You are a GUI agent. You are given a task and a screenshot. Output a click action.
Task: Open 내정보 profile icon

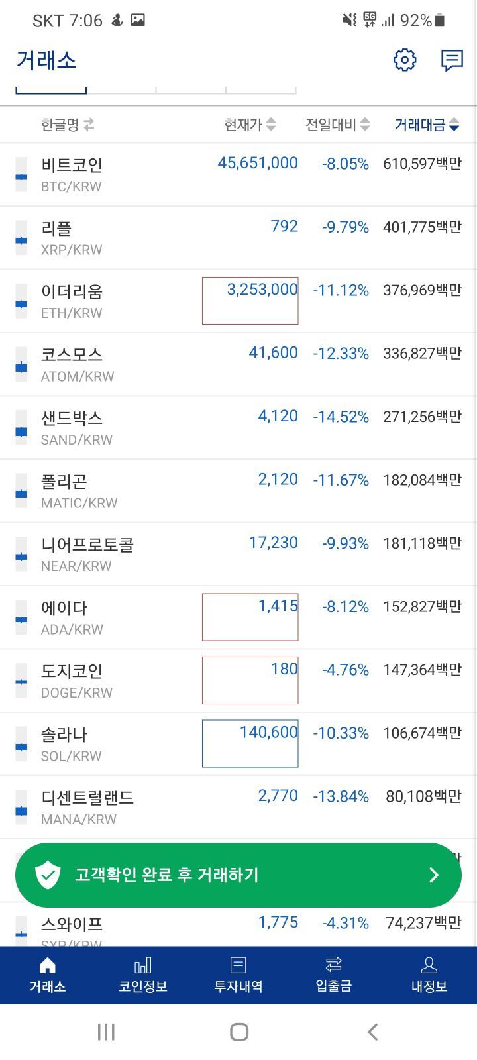click(429, 965)
